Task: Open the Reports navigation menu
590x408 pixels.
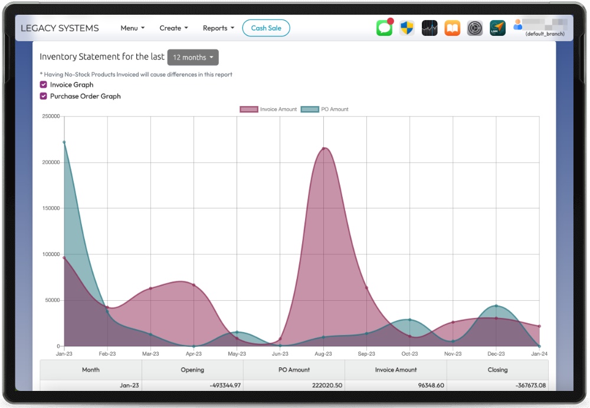Action: pyautogui.click(x=218, y=28)
